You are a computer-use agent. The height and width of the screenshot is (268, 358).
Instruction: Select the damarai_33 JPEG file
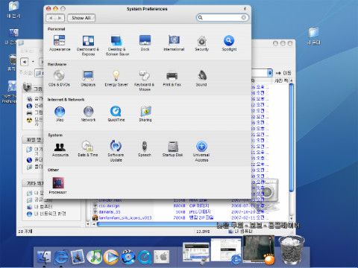110,212
